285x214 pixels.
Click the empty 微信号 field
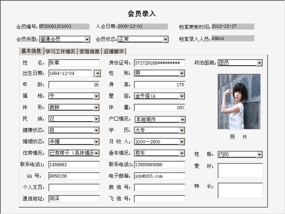click(160, 188)
